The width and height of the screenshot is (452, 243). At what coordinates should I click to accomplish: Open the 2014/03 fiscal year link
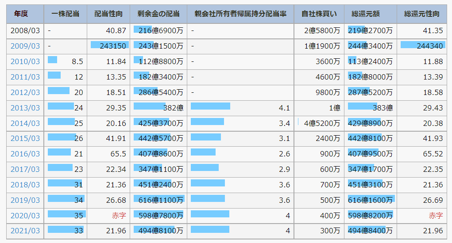[25, 123]
